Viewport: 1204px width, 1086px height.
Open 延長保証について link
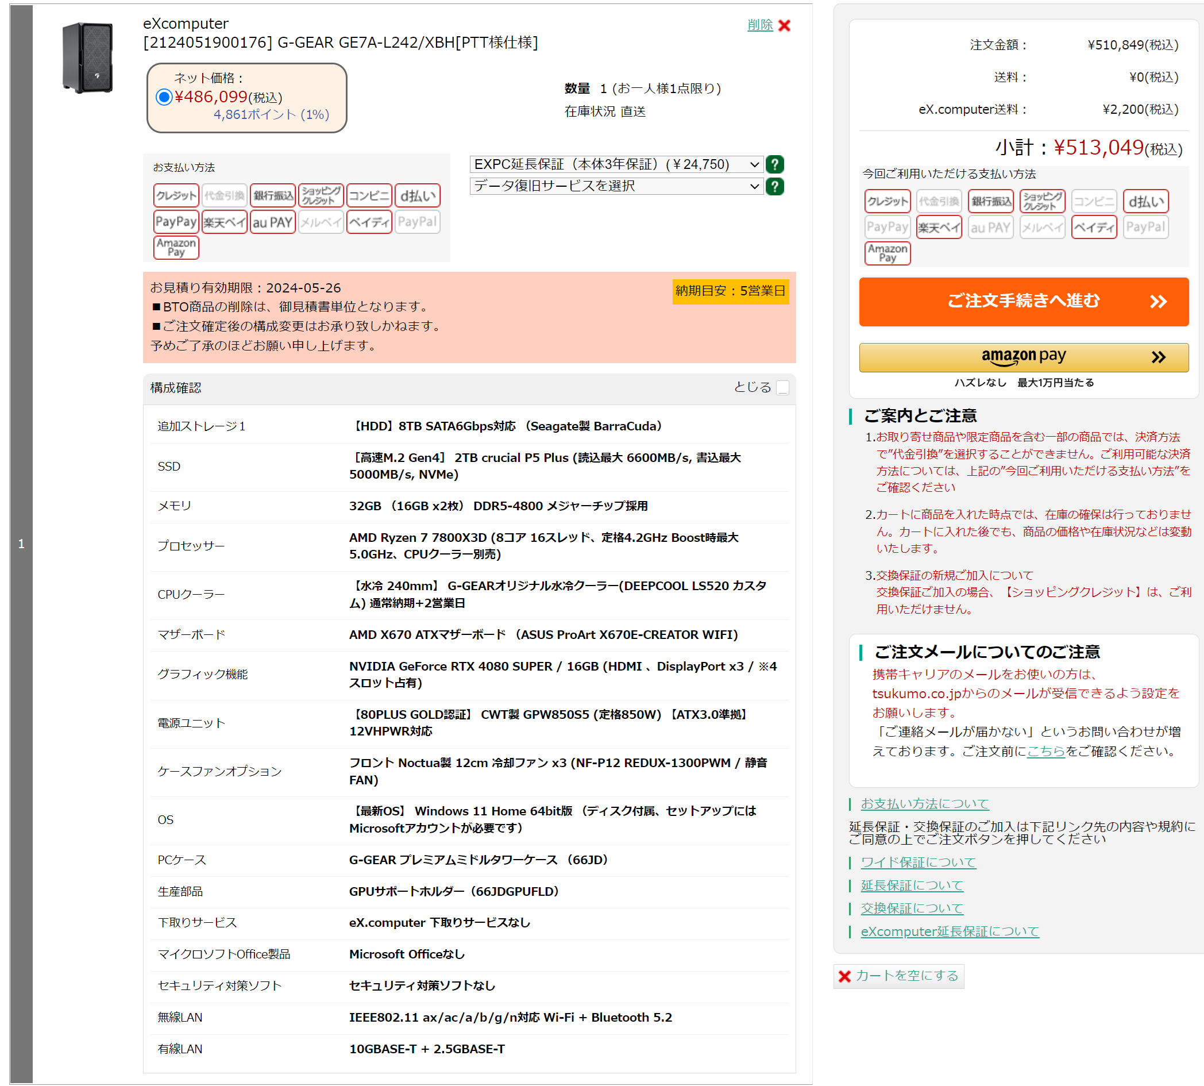(912, 885)
